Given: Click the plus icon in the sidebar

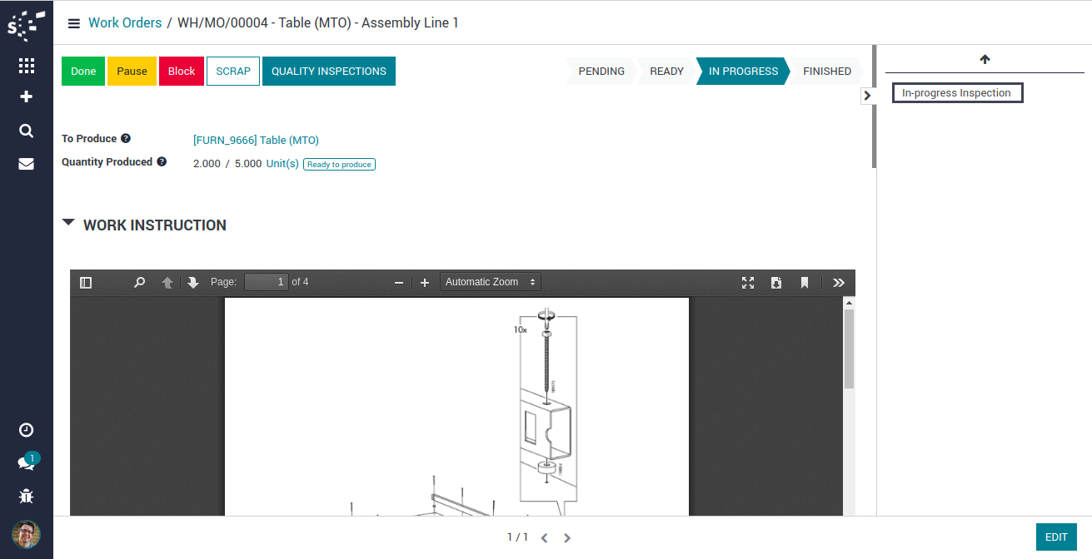Looking at the screenshot, I should pos(26,96).
